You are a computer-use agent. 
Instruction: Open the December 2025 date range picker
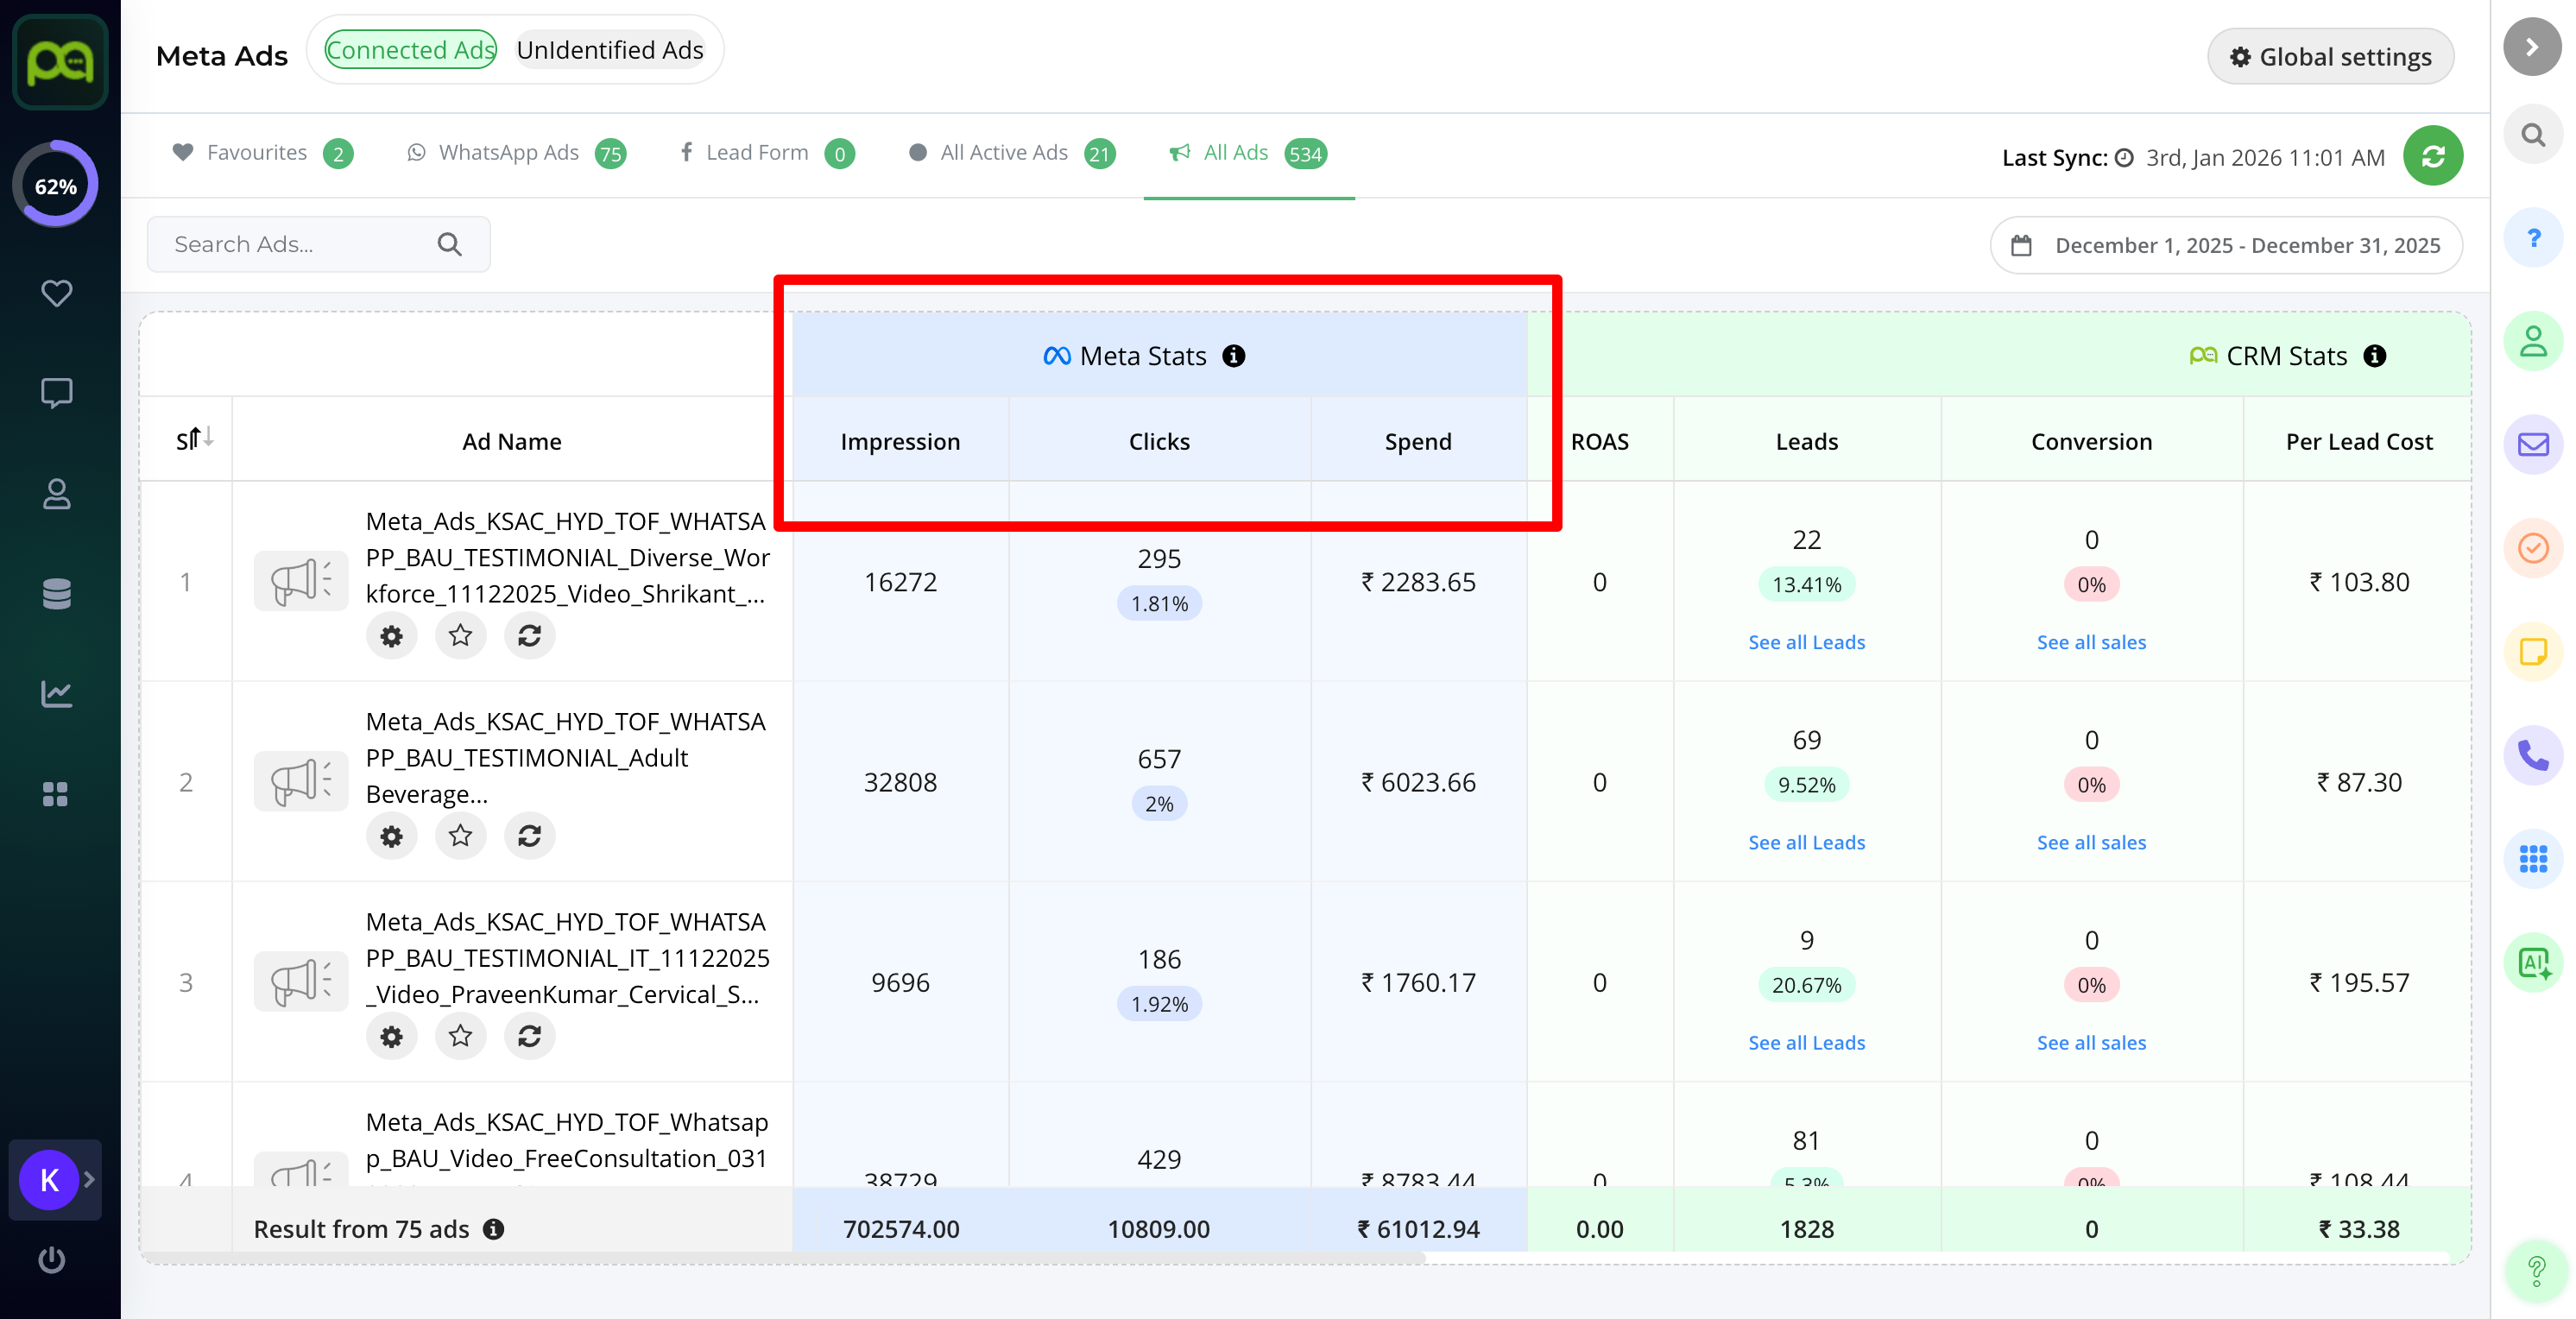click(x=2226, y=245)
